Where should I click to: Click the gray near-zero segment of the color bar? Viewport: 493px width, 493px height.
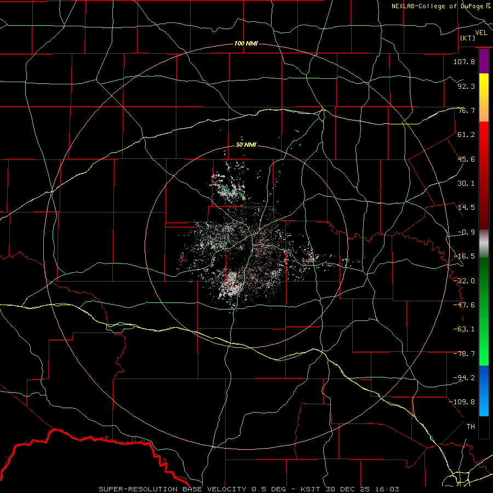[x=484, y=244]
